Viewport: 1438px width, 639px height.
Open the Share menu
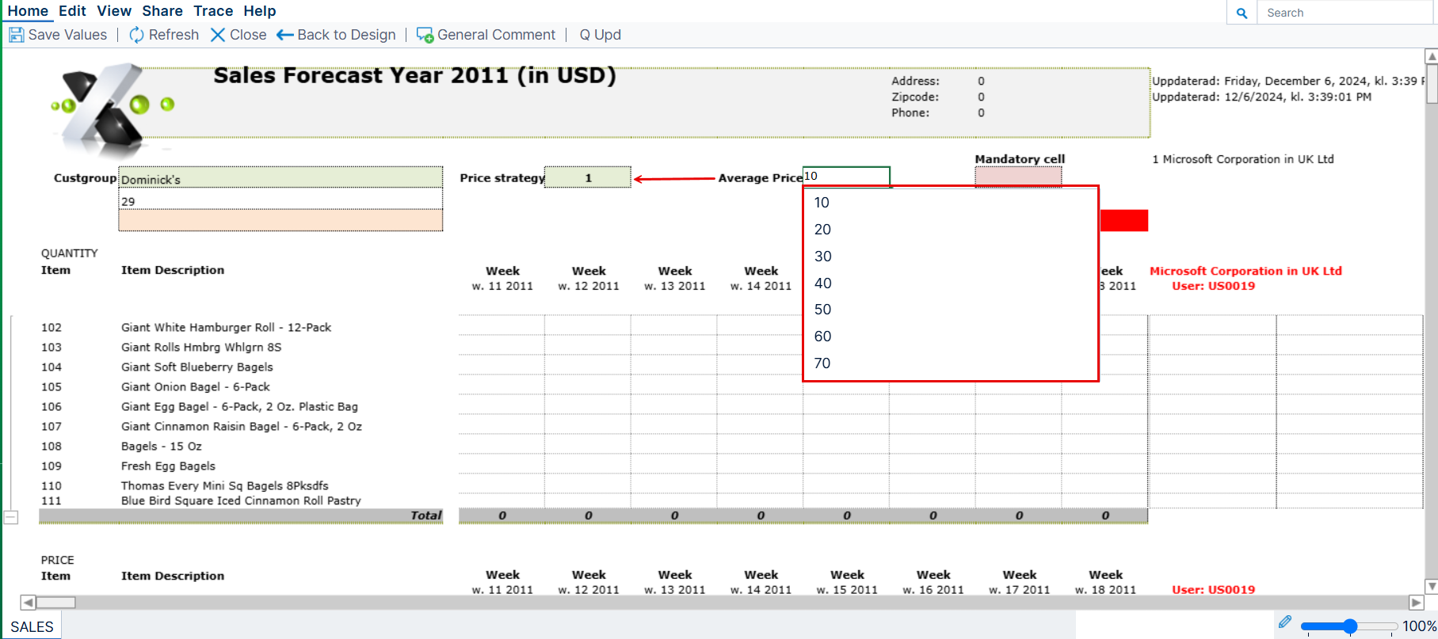tap(162, 11)
